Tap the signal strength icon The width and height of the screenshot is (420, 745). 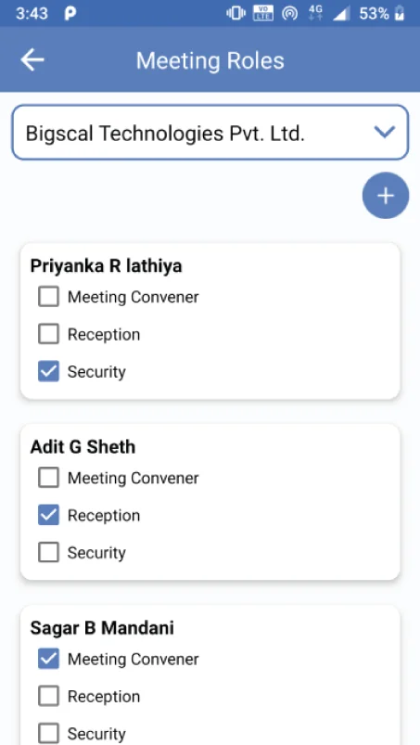tap(341, 14)
